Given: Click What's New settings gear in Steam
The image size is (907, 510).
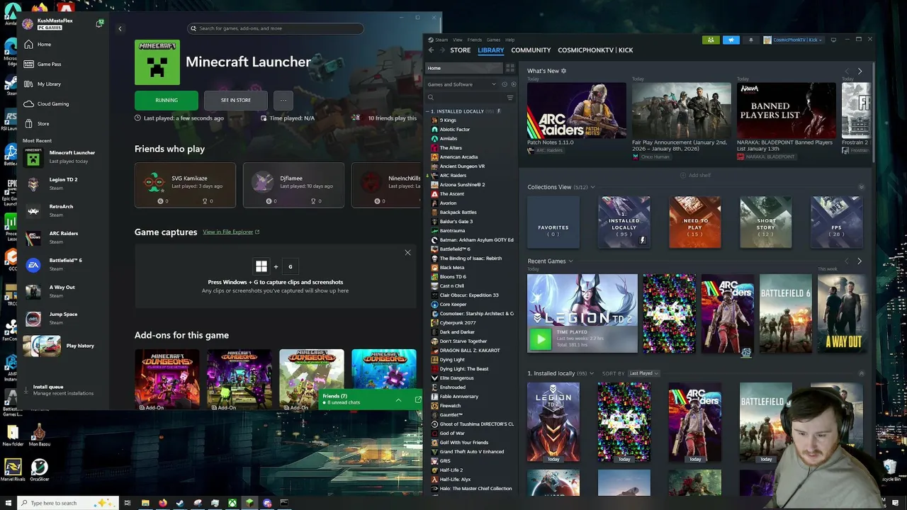Looking at the screenshot, I should pyautogui.click(x=563, y=71).
